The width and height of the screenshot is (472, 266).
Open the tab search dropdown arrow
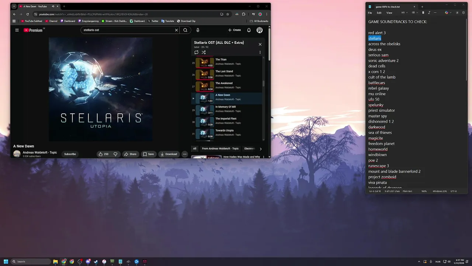[14, 6]
